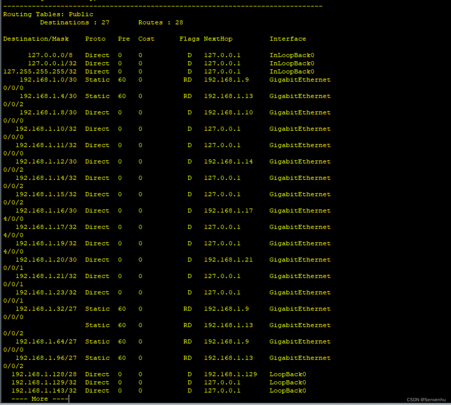Select destination 192.168.1.4/30
The width and height of the screenshot is (451, 405).
pyautogui.click(x=48, y=96)
